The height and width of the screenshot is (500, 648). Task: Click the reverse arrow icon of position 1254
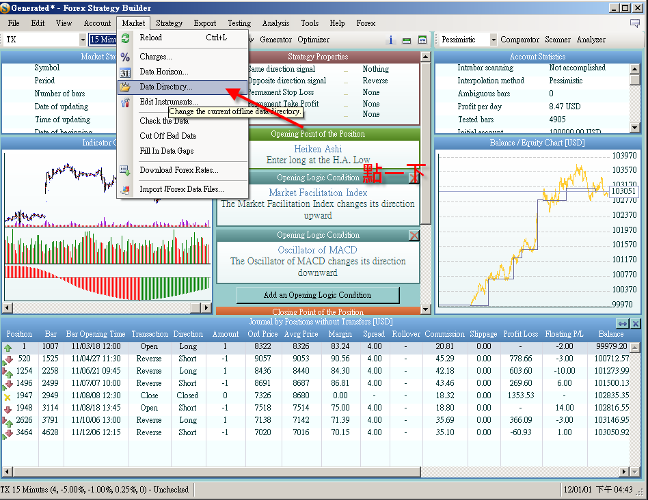(8, 372)
